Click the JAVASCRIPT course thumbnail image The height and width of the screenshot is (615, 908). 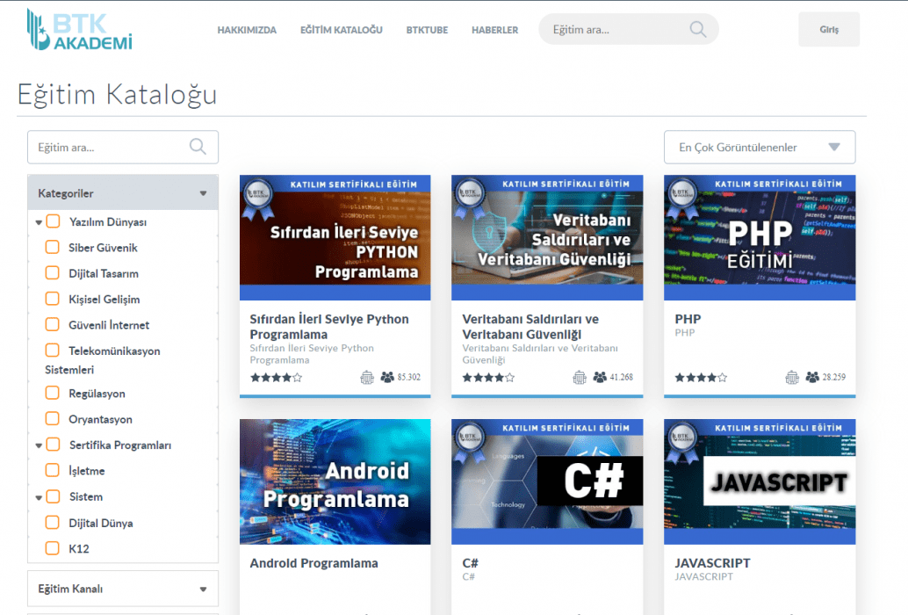760,481
